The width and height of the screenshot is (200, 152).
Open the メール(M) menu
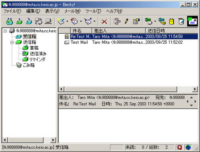pyautogui.click(x=72, y=11)
